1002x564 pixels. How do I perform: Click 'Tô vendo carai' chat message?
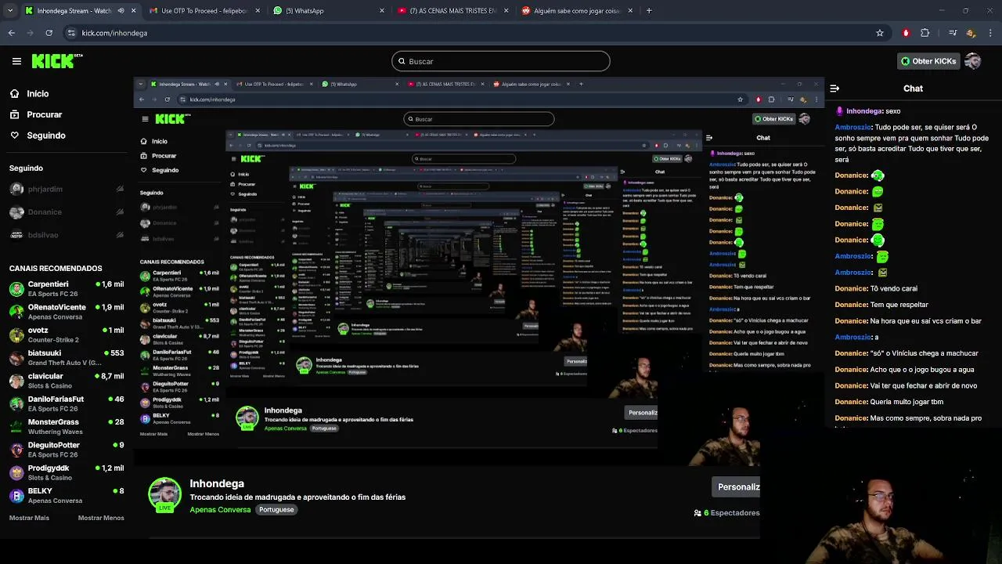click(x=893, y=288)
